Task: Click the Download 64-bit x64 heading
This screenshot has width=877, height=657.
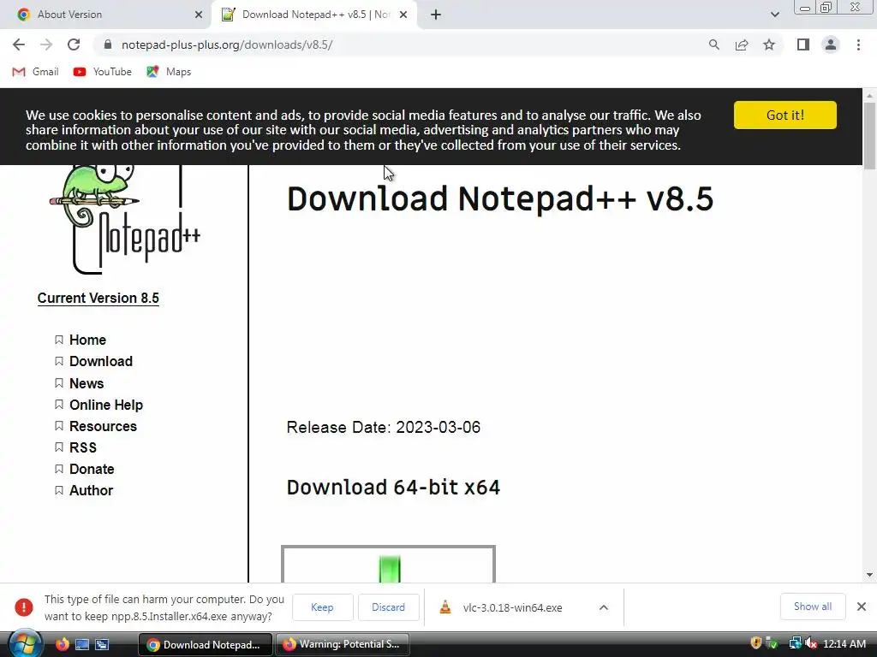Action: coord(393,487)
